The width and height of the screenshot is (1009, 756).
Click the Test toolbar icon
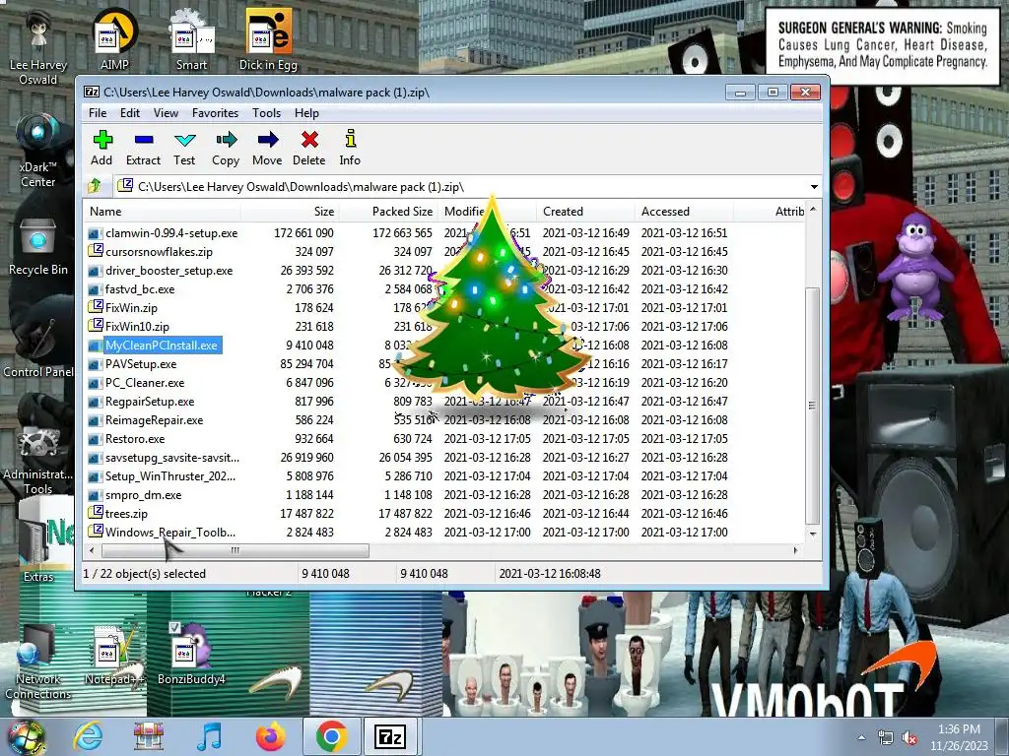[184, 140]
